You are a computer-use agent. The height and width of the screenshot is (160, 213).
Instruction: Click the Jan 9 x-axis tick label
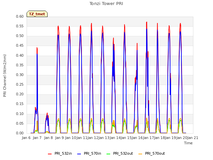tap(60, 138)
